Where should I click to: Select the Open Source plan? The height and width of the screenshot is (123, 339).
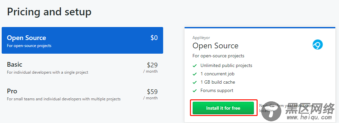82,40
